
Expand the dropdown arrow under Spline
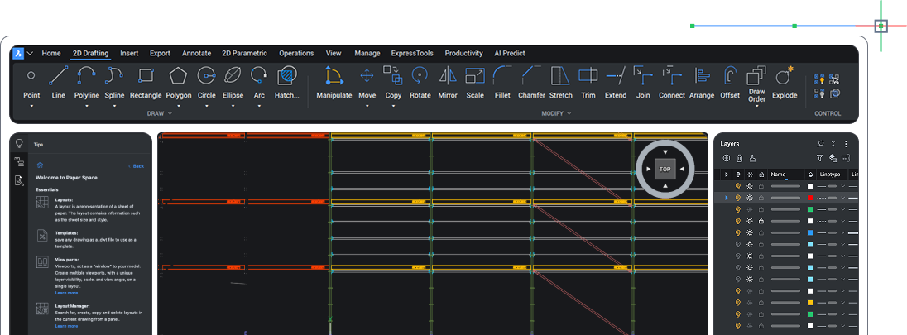(x=114, y=107)
